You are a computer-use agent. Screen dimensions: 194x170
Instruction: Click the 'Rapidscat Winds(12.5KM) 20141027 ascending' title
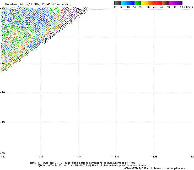pos(38,4)
